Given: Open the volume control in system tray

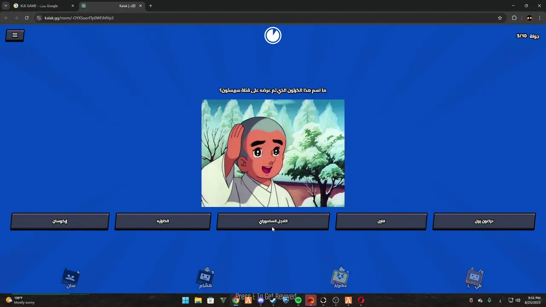Looking at the screenshot, I should [518, 300].
